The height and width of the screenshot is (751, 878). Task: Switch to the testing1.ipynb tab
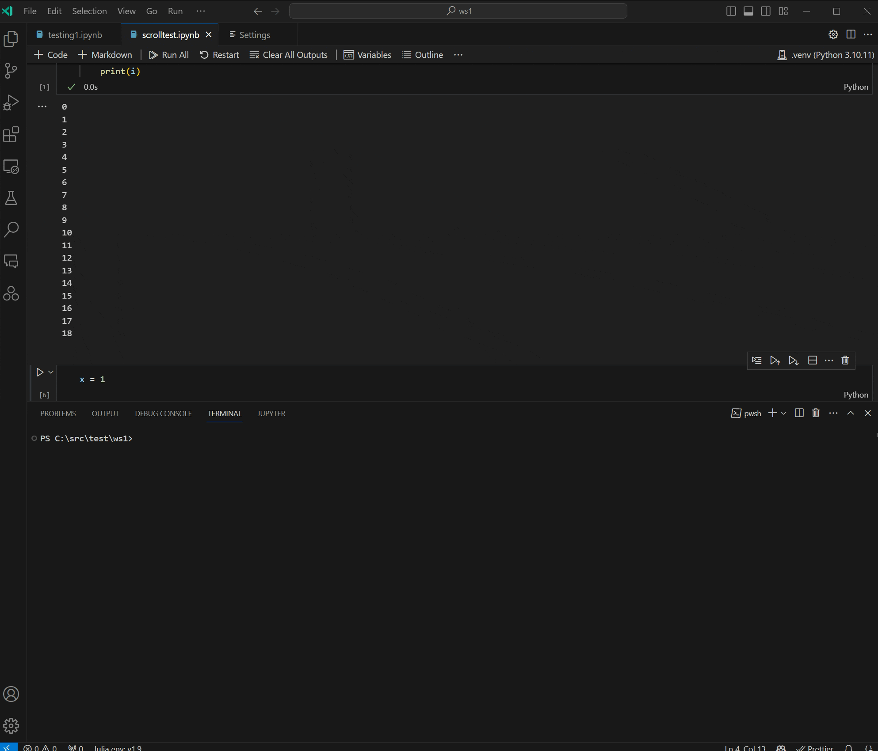pyautogui.click(x=75, y=35)
